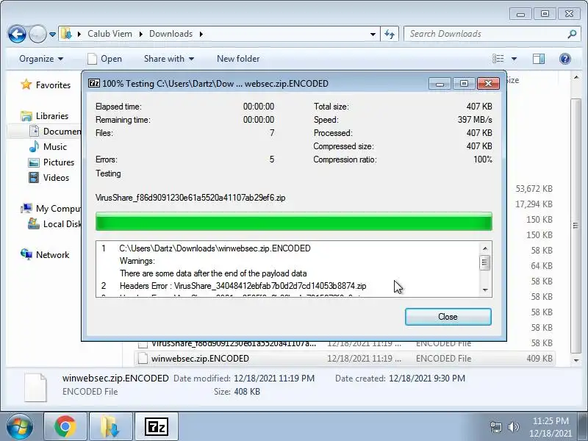
Task: Select Pictures library in navigation pane
Action: [59, 162]
